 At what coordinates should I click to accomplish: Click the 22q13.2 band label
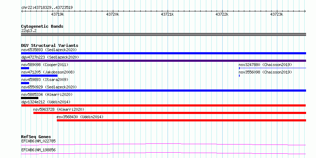click(x=29, y=31)
